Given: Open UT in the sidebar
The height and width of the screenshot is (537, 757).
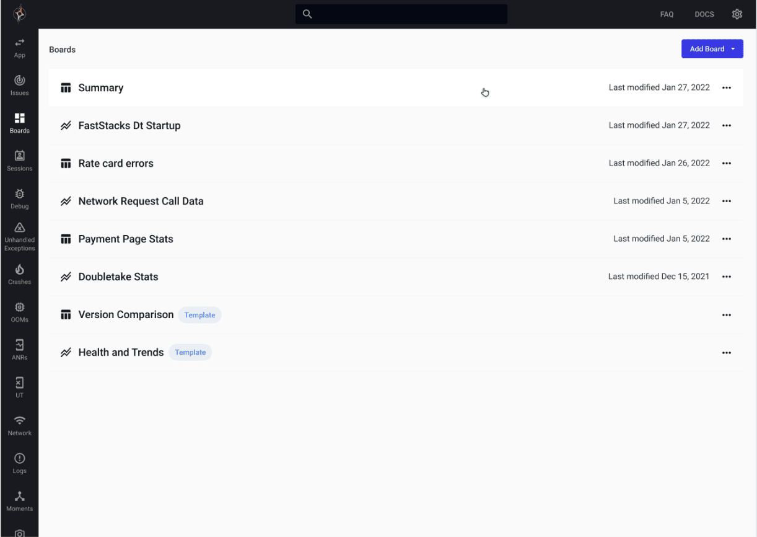Looking at the screenshot, I should [20, 388].
